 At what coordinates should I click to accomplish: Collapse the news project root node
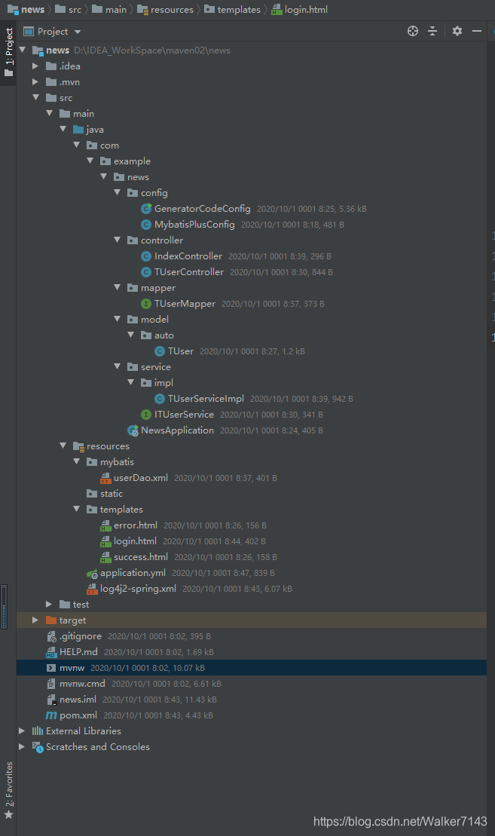click(x=23, y=50)
